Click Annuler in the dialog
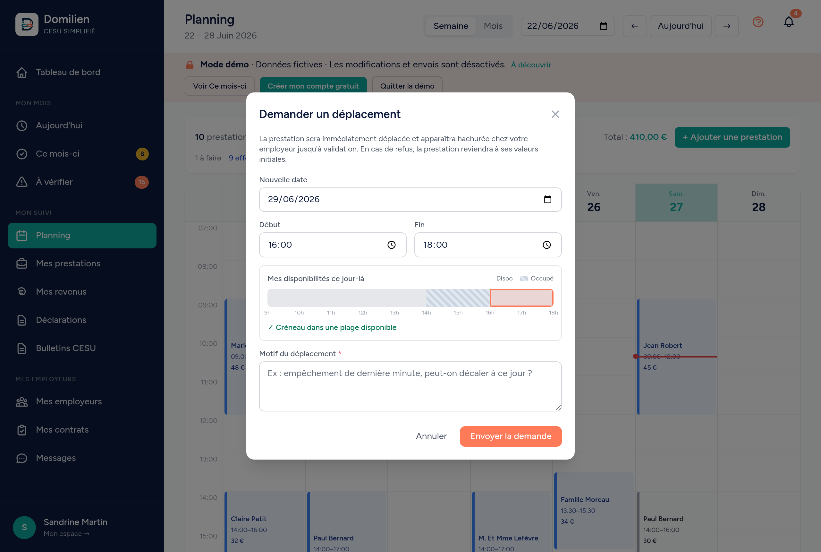 [431, 436]
